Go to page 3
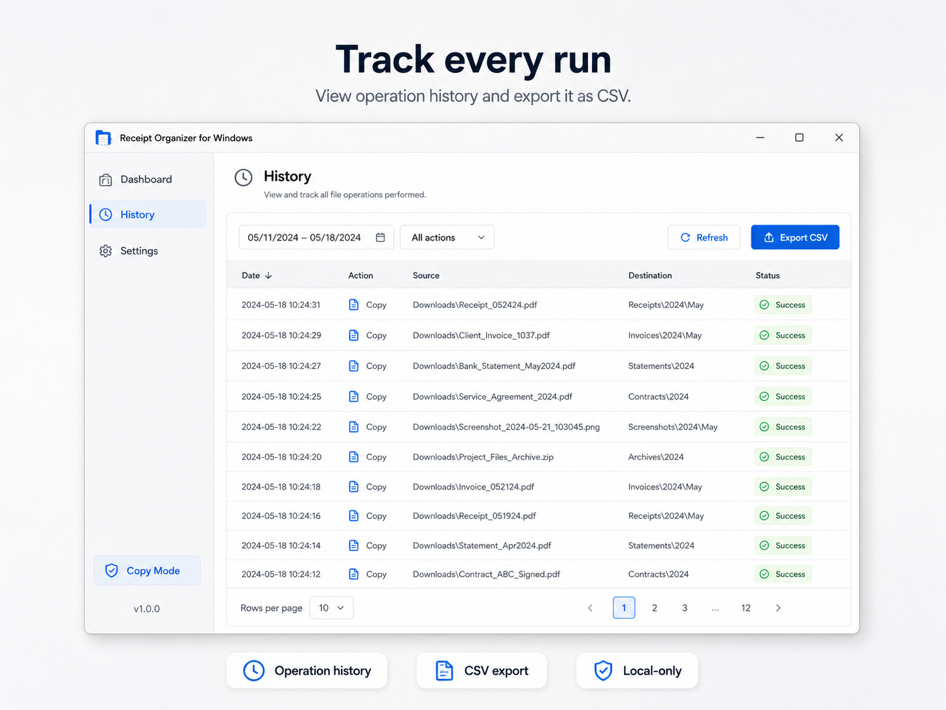Screen dimensions: 946x710 point(685,608)
